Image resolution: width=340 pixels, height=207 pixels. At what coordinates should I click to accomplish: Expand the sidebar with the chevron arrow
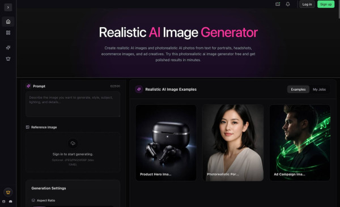click(8, 7)
